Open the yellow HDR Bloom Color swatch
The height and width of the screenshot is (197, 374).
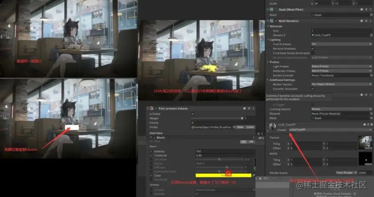click(x=223, y=176)
